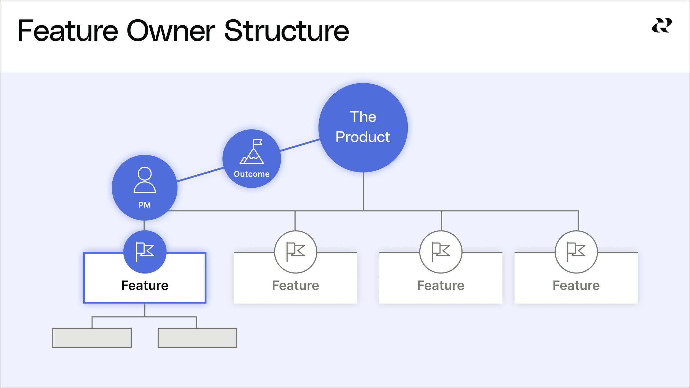The image size is (690, 388).
Task: Click the PM text label
Action: tap(144, 205)
